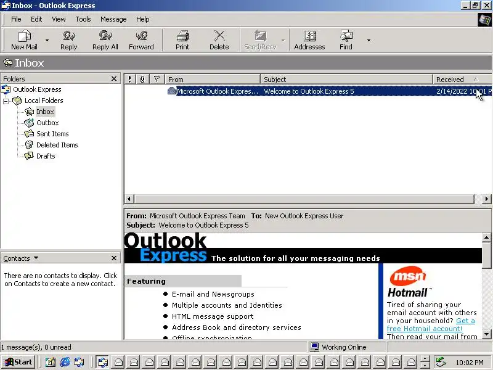Close the Contacts pane
The image size is (493, 370).
click(x=114, y=258)
